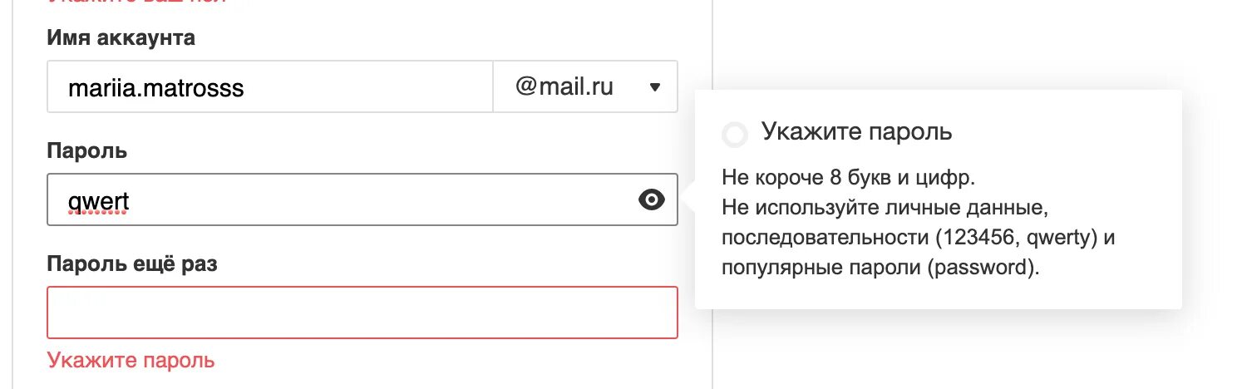Click the partially visible red error at top
The height and width of the screenshot is (389, 1237).
(x=137, y=2)
